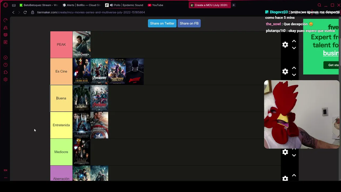Open settings gear for the Aberración tier
This screenshot has height=192, width=341.
[285, 178]
